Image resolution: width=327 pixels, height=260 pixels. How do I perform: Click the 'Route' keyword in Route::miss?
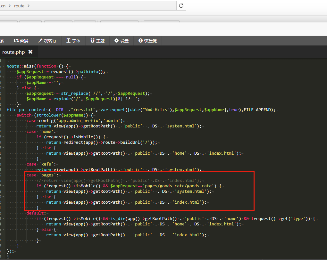pos(13,66)
